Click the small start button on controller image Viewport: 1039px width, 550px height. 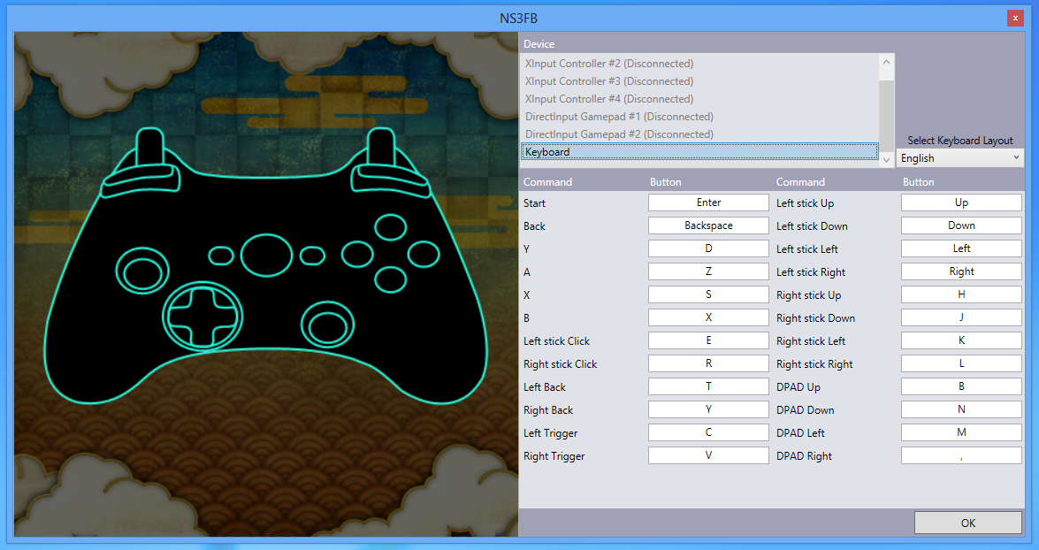tap(312, 256)
